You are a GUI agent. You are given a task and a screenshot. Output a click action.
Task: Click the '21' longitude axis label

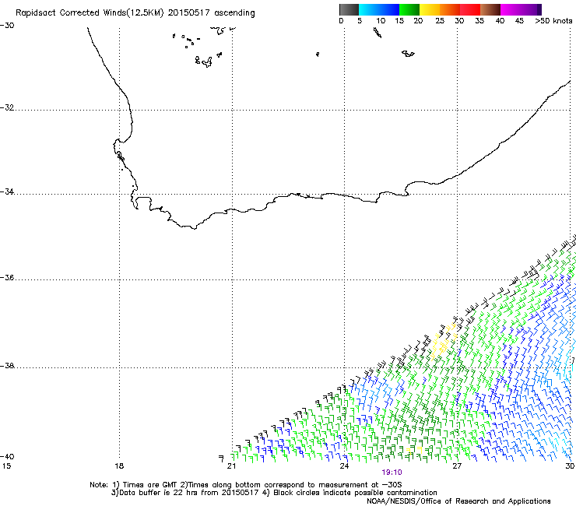point(231,466)
